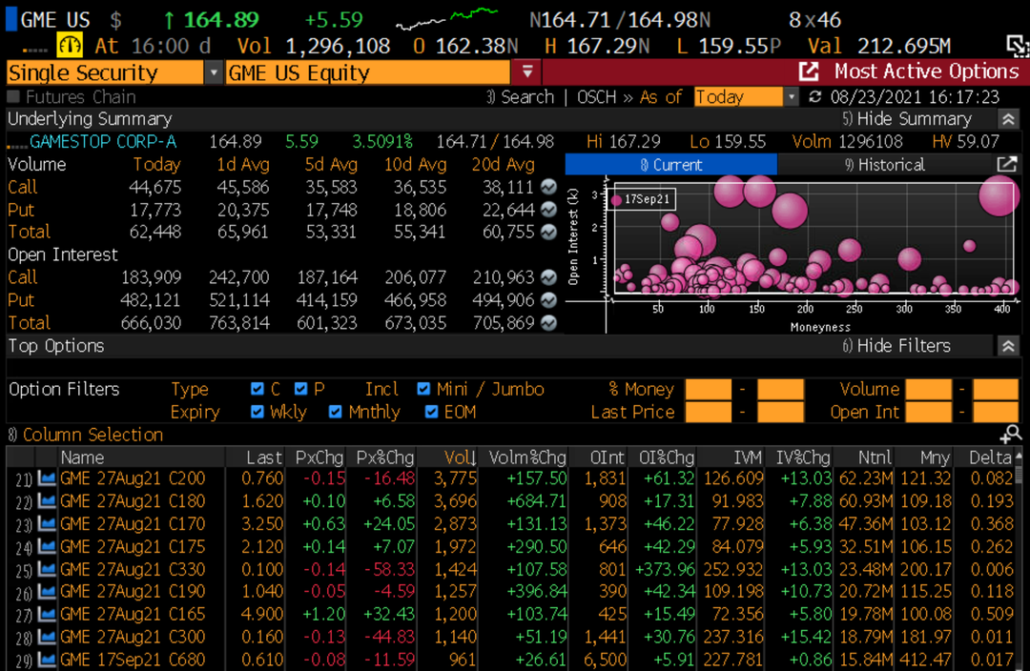Click the OSCH link
The image size is (1030, 671).
pos(596,97)
